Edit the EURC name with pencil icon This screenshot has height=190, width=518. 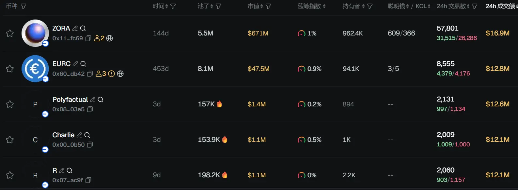pyautogui.click(x=75, y=64)
